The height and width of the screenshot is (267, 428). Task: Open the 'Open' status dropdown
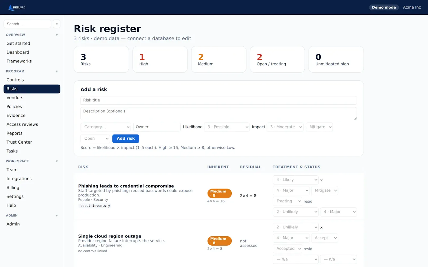click(x=95, y=139)
